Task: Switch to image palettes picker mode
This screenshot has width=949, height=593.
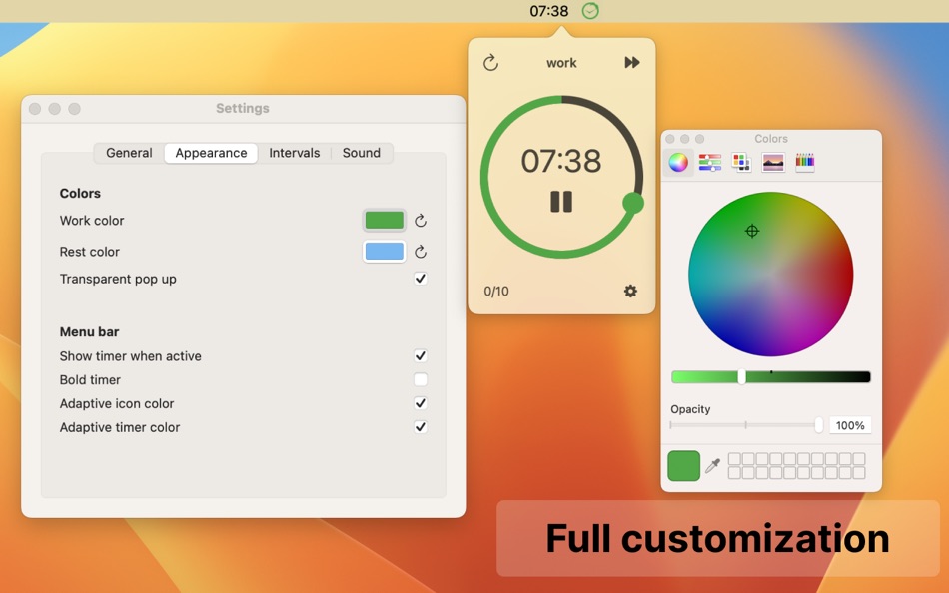Action: [x=773, y=162]
